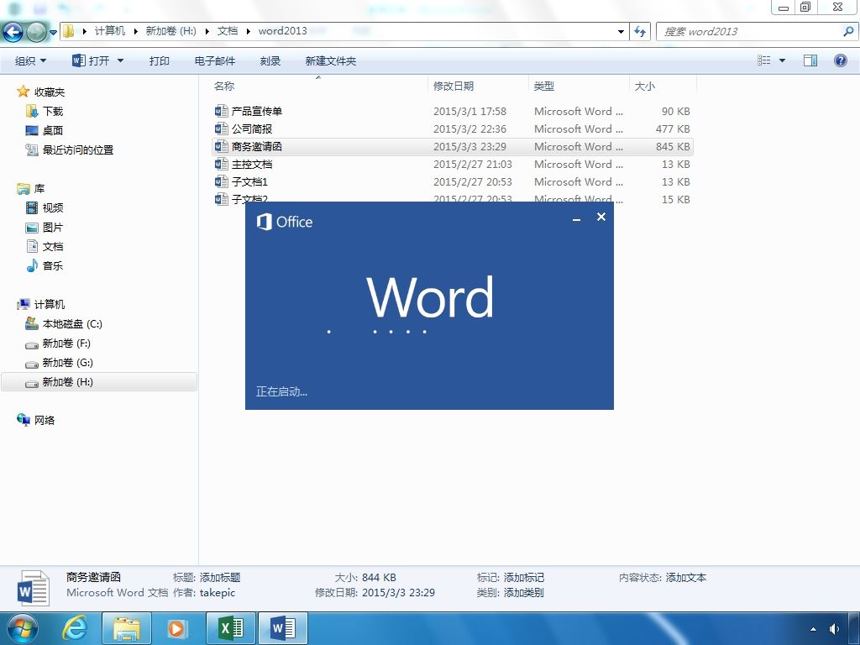
Task: Open the Windows Start menu
Action: [22, 628]
